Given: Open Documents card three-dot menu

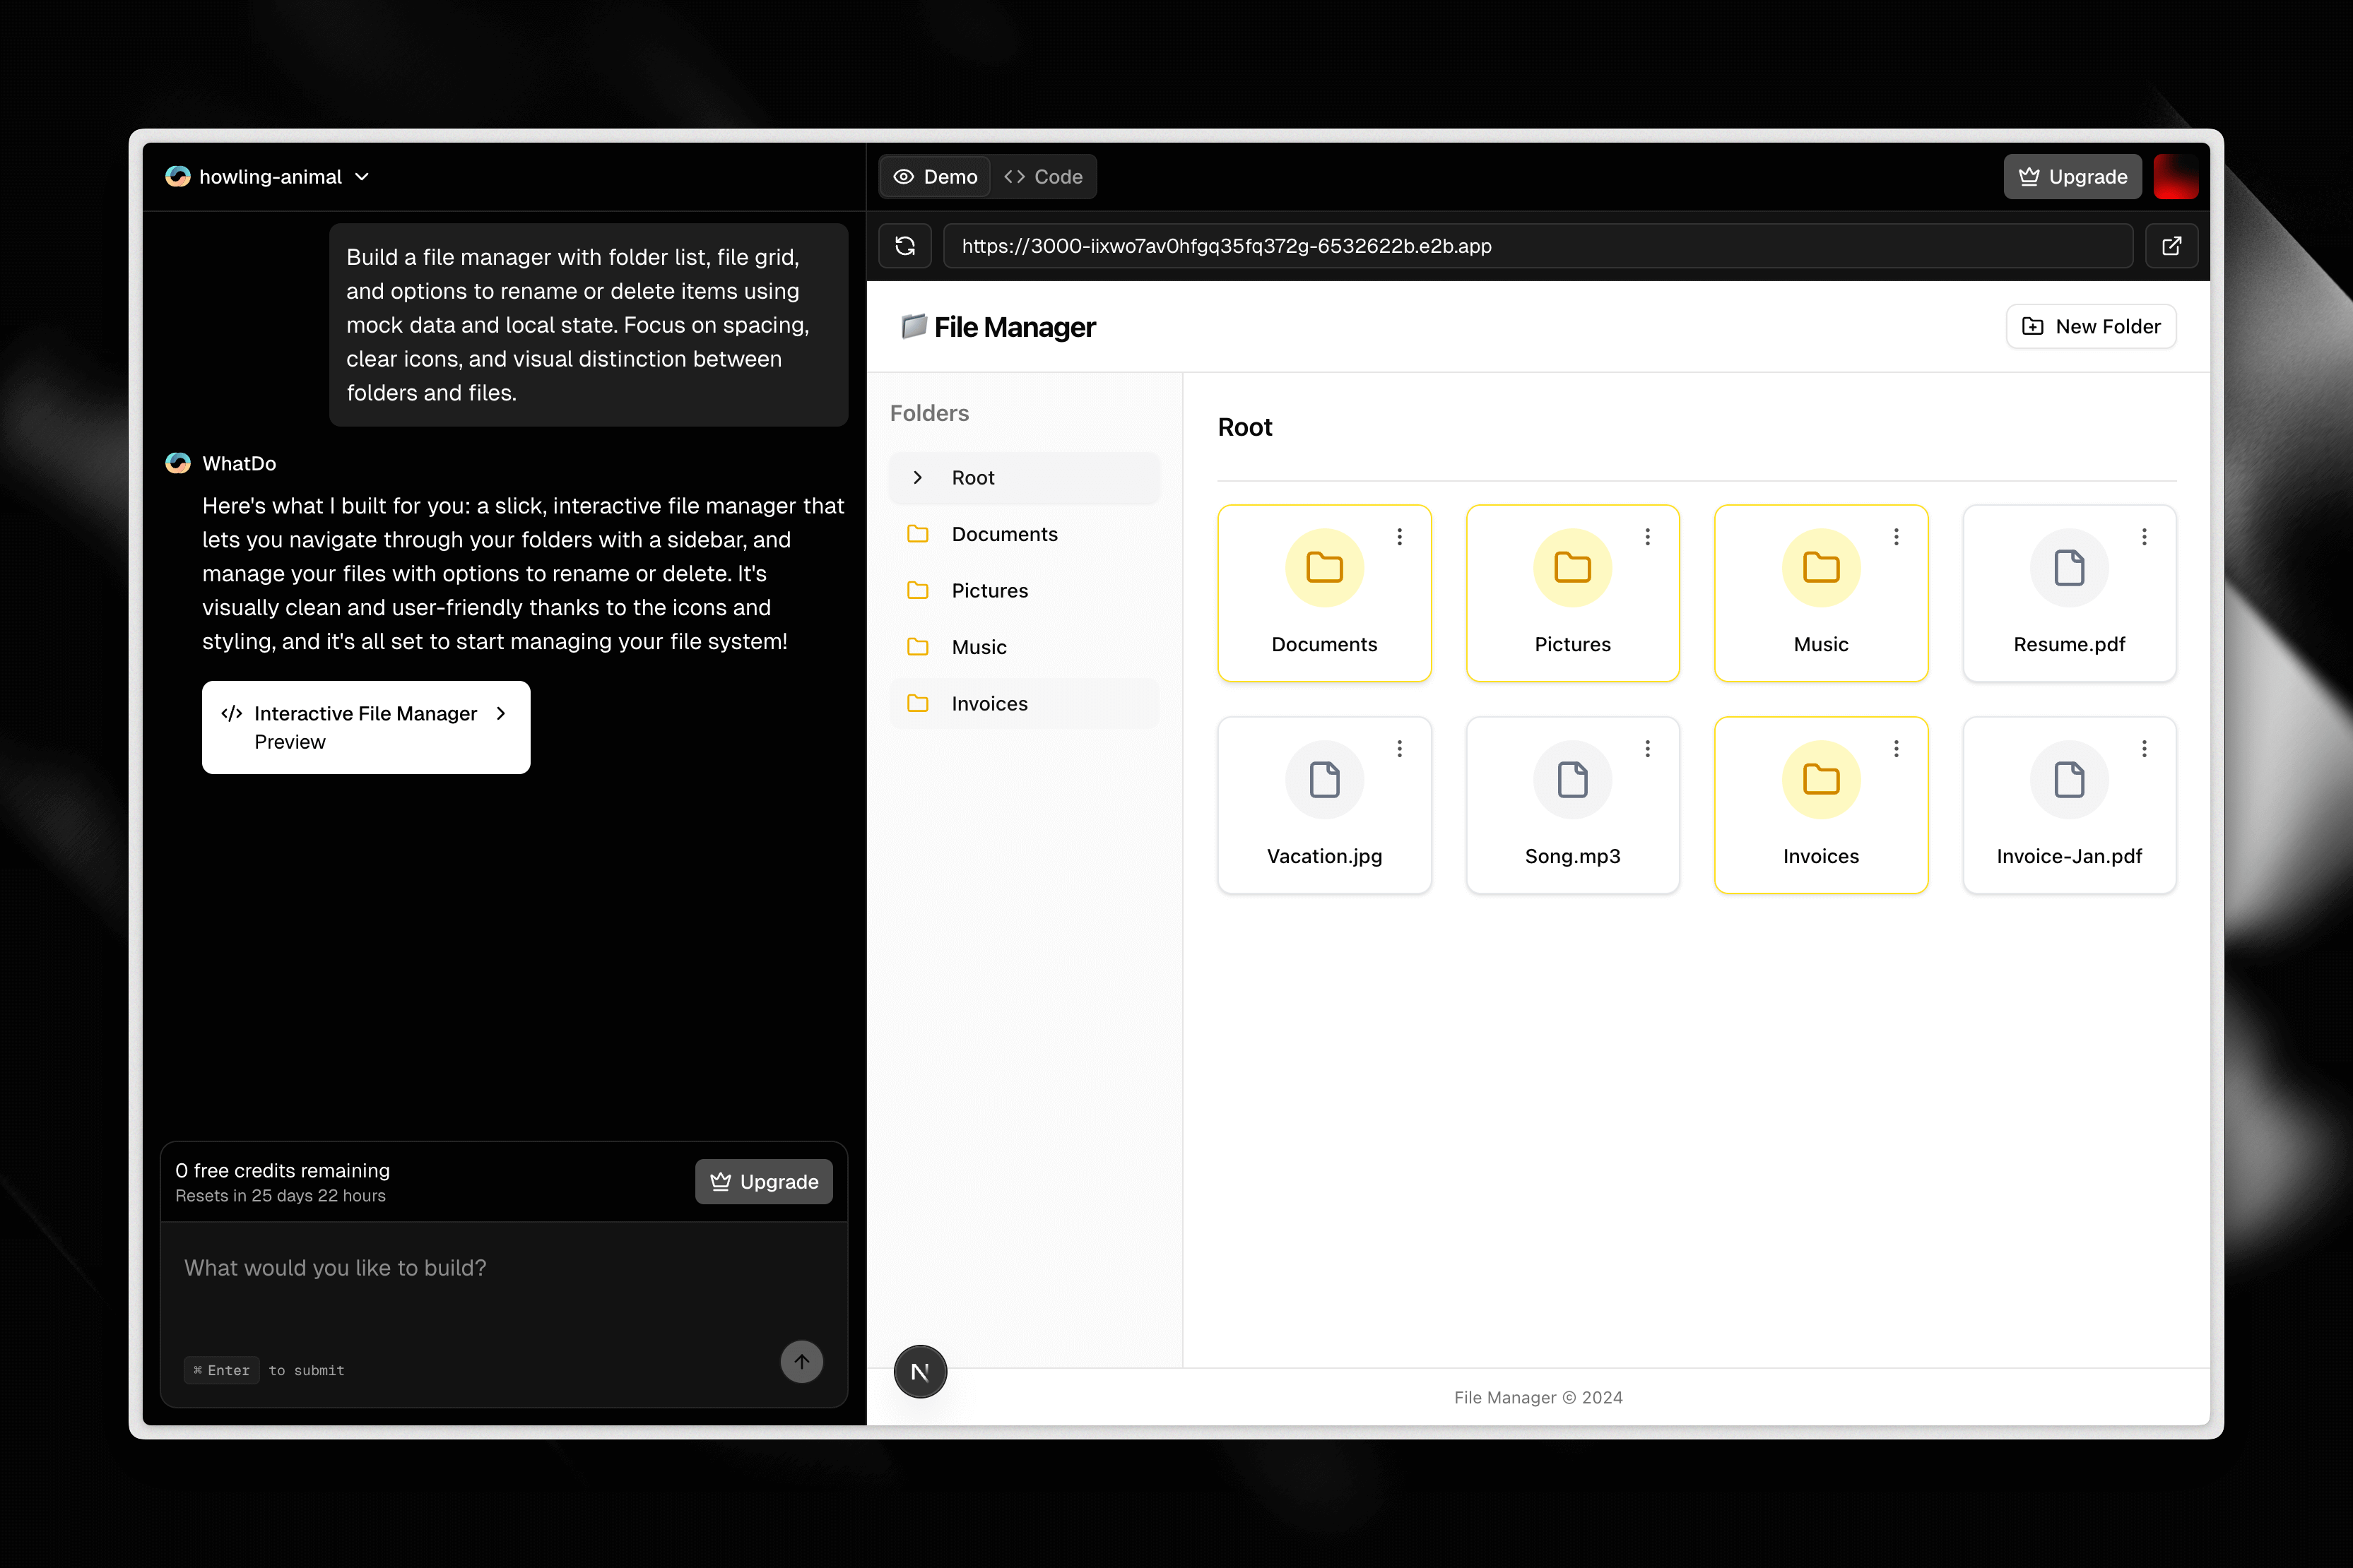Looking at the screenshot, I should pyautogui.click(x=1400, y=537).
